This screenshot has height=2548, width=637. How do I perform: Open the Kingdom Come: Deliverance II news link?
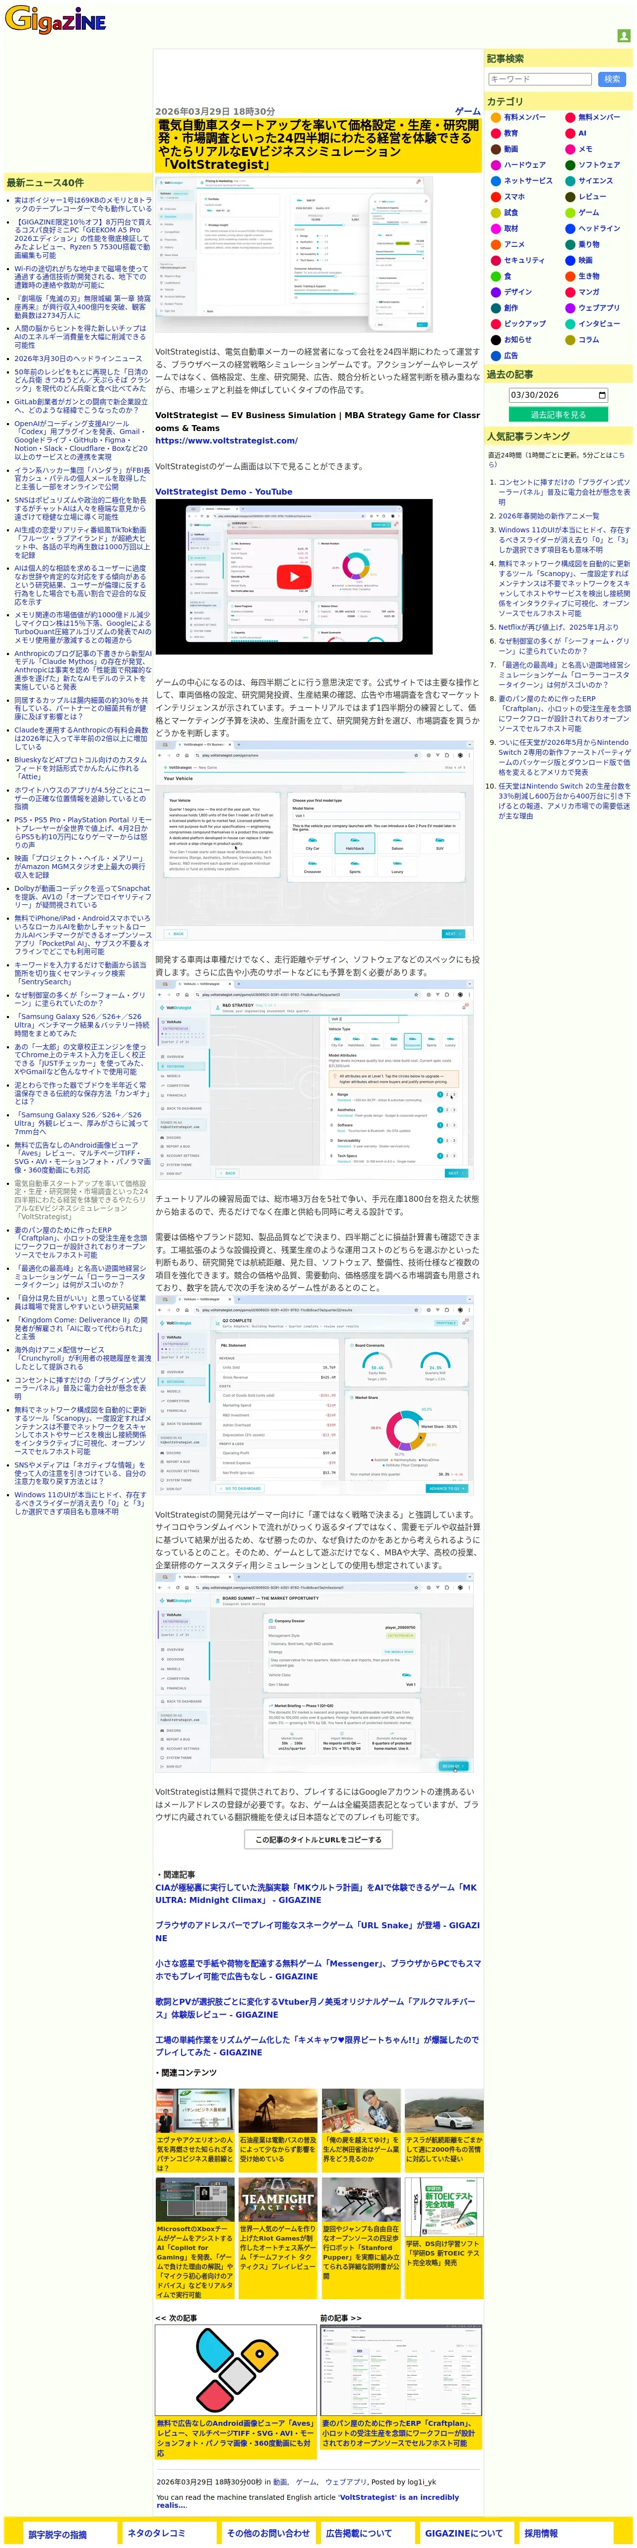coord(81,1327)
